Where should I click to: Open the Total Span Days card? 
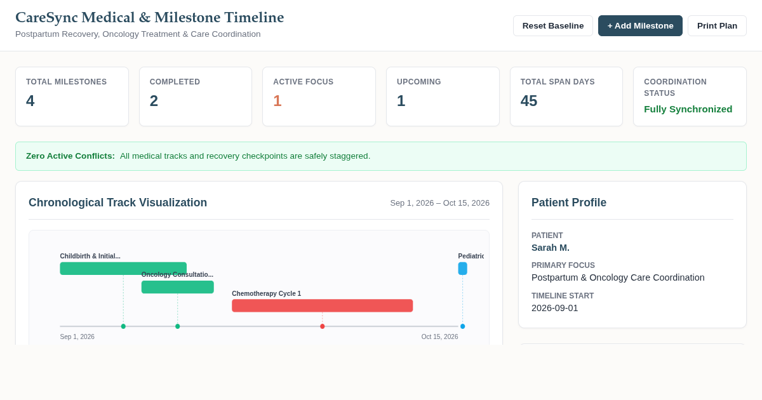click(566, 97)
